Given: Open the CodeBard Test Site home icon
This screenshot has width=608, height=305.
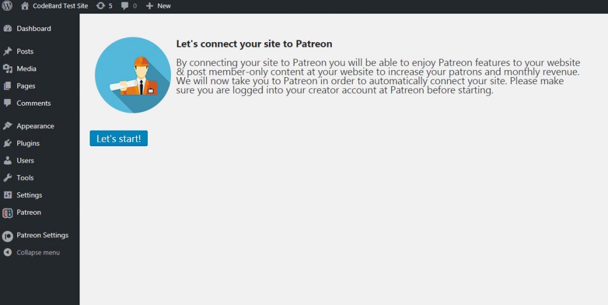Looking at the screenshot, I should coord(25,6).
